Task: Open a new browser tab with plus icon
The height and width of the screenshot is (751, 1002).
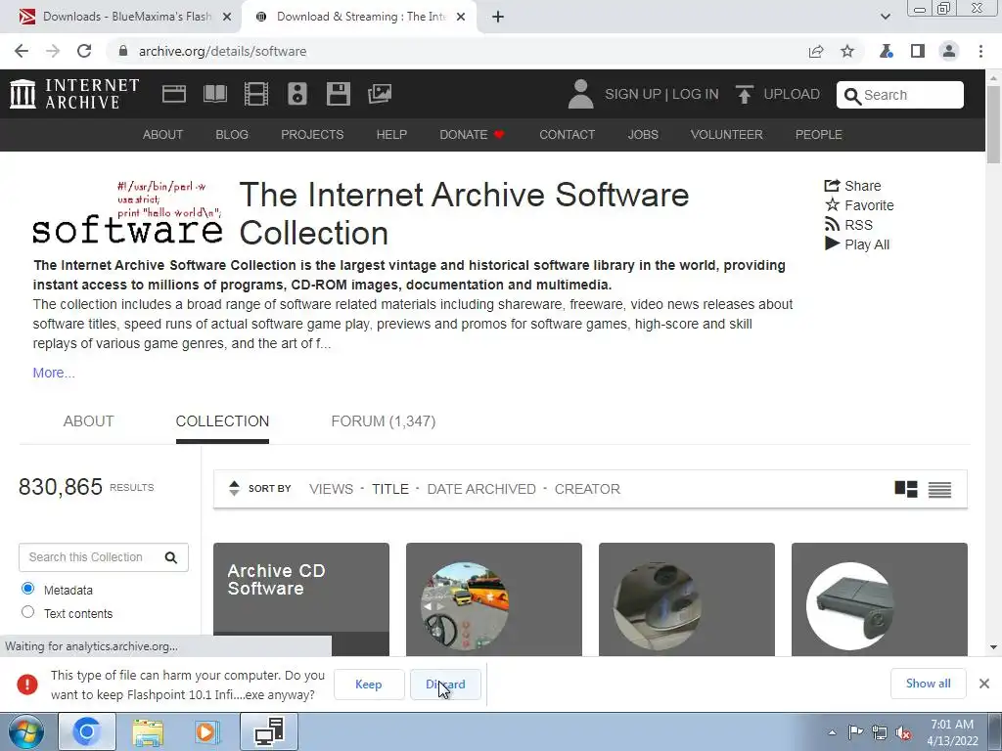Action: point(498,18)
